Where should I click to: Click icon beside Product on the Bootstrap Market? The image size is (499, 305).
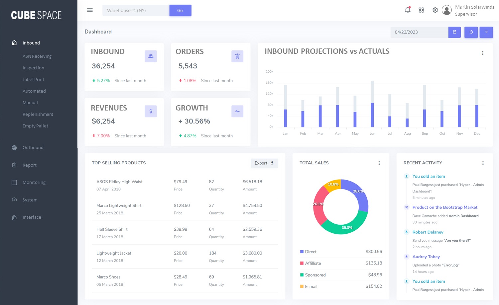(406, 207)
